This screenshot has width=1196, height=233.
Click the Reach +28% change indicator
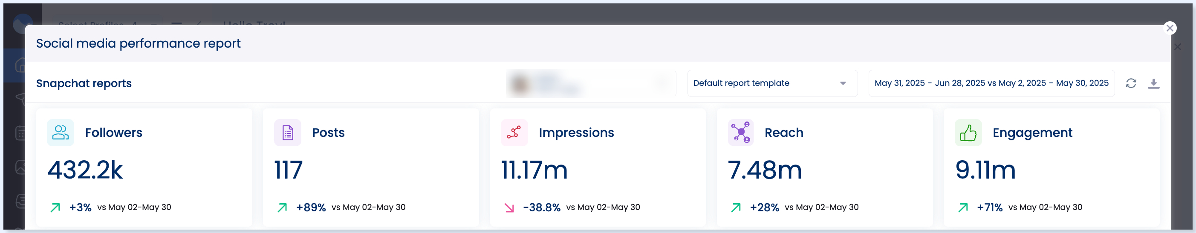[x=764, y=207]
